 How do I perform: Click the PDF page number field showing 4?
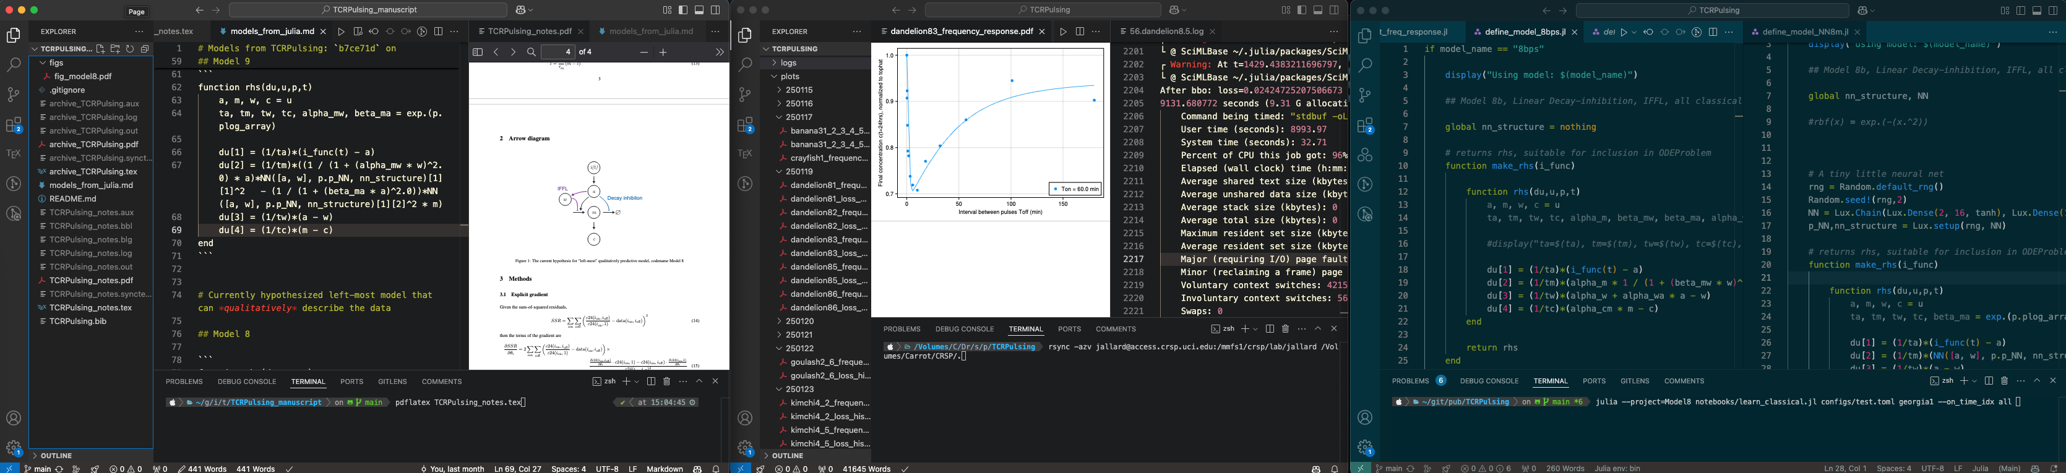tap(558, 52)
